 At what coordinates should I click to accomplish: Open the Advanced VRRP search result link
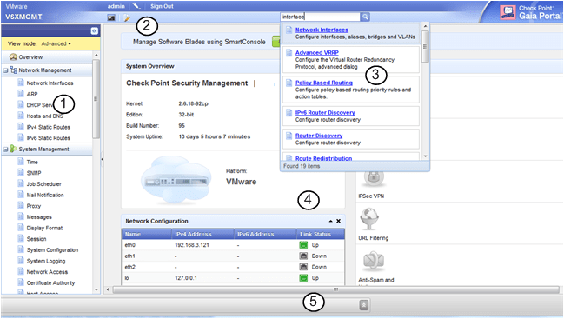click(317, 52)
